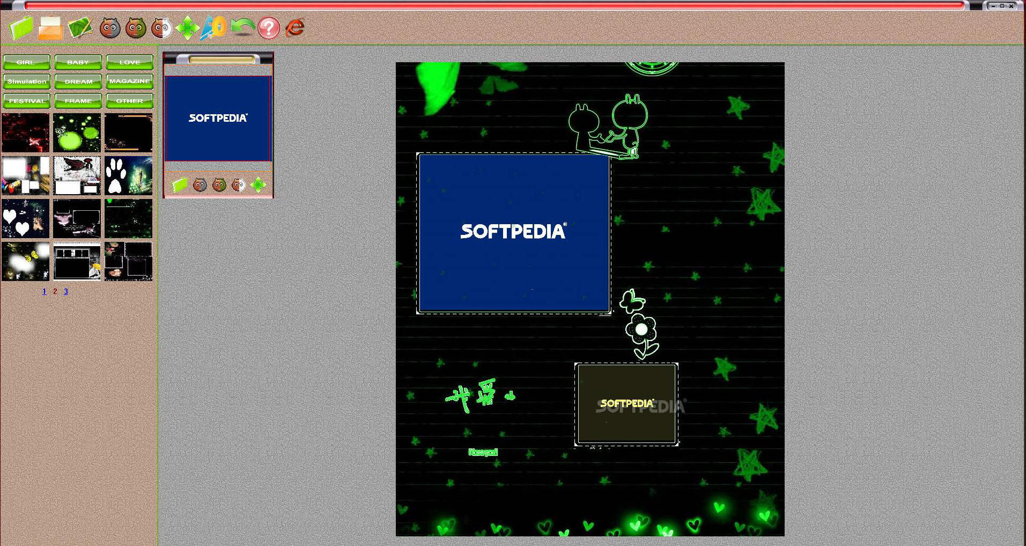Select the DREAM template category
The height and width of the screenshot is (546, 1026).
(78, 82)
